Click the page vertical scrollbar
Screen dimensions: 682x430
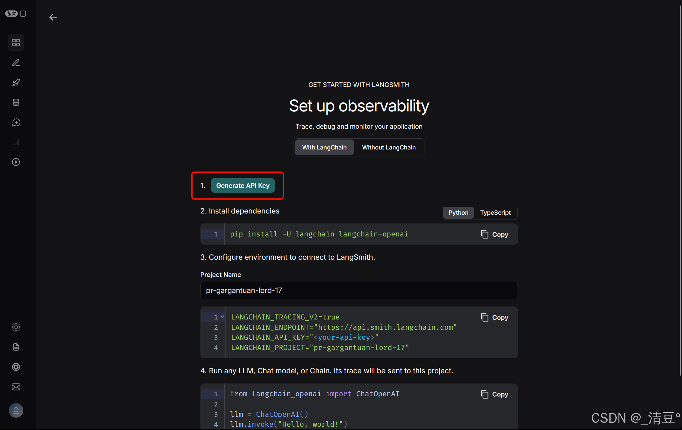click(680, 190)
